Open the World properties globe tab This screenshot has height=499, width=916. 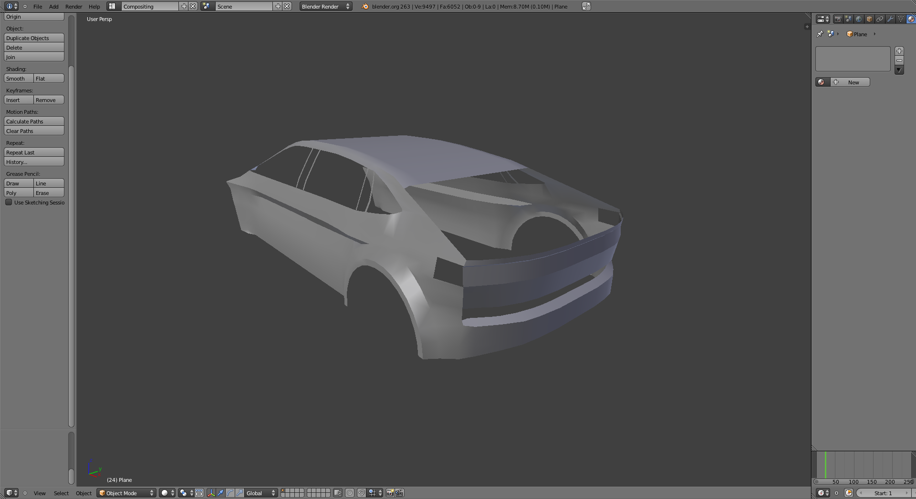[x=859, y=19]
